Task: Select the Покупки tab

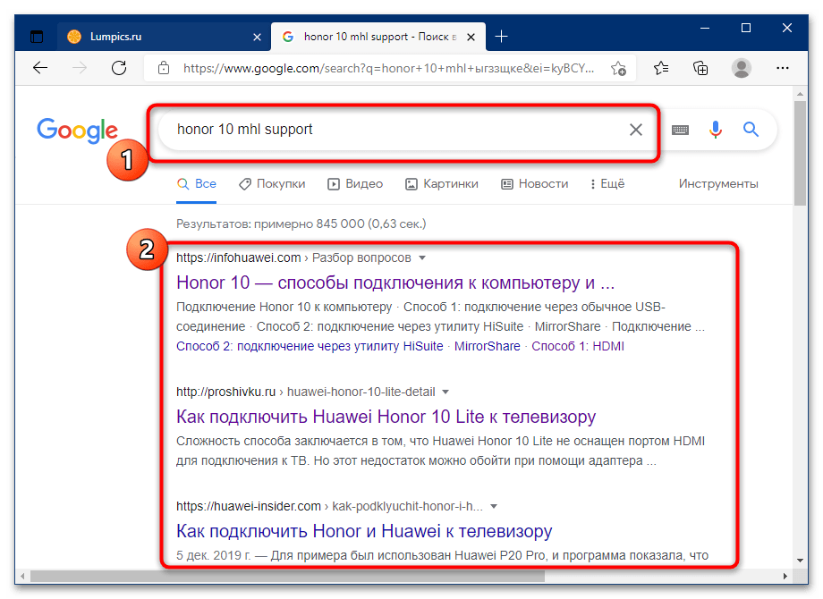Action: click(272, 184)
